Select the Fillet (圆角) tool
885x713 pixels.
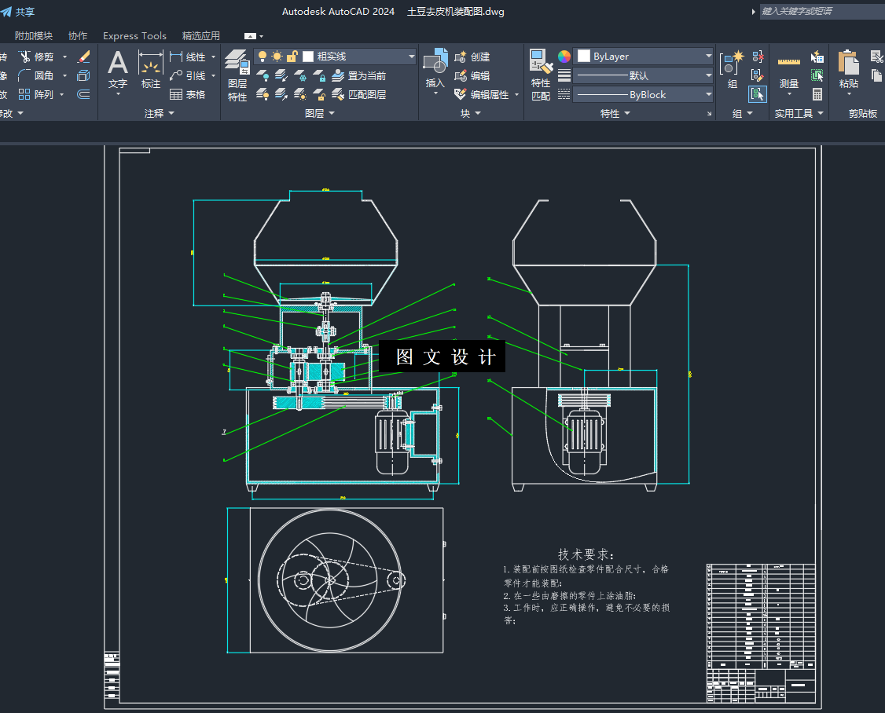point(37,75)
